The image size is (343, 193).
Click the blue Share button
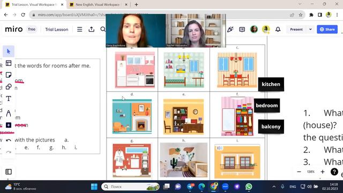point(327,29)
